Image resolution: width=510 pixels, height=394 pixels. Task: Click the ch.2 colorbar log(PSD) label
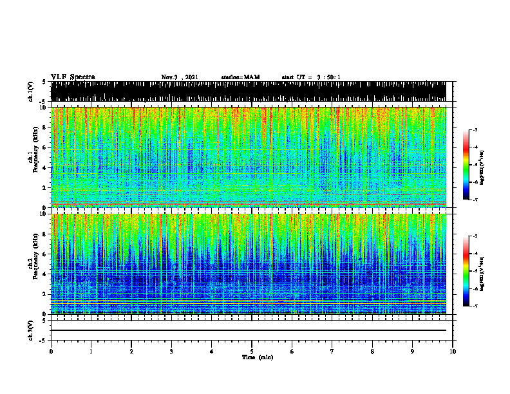[x=482, y=274]
